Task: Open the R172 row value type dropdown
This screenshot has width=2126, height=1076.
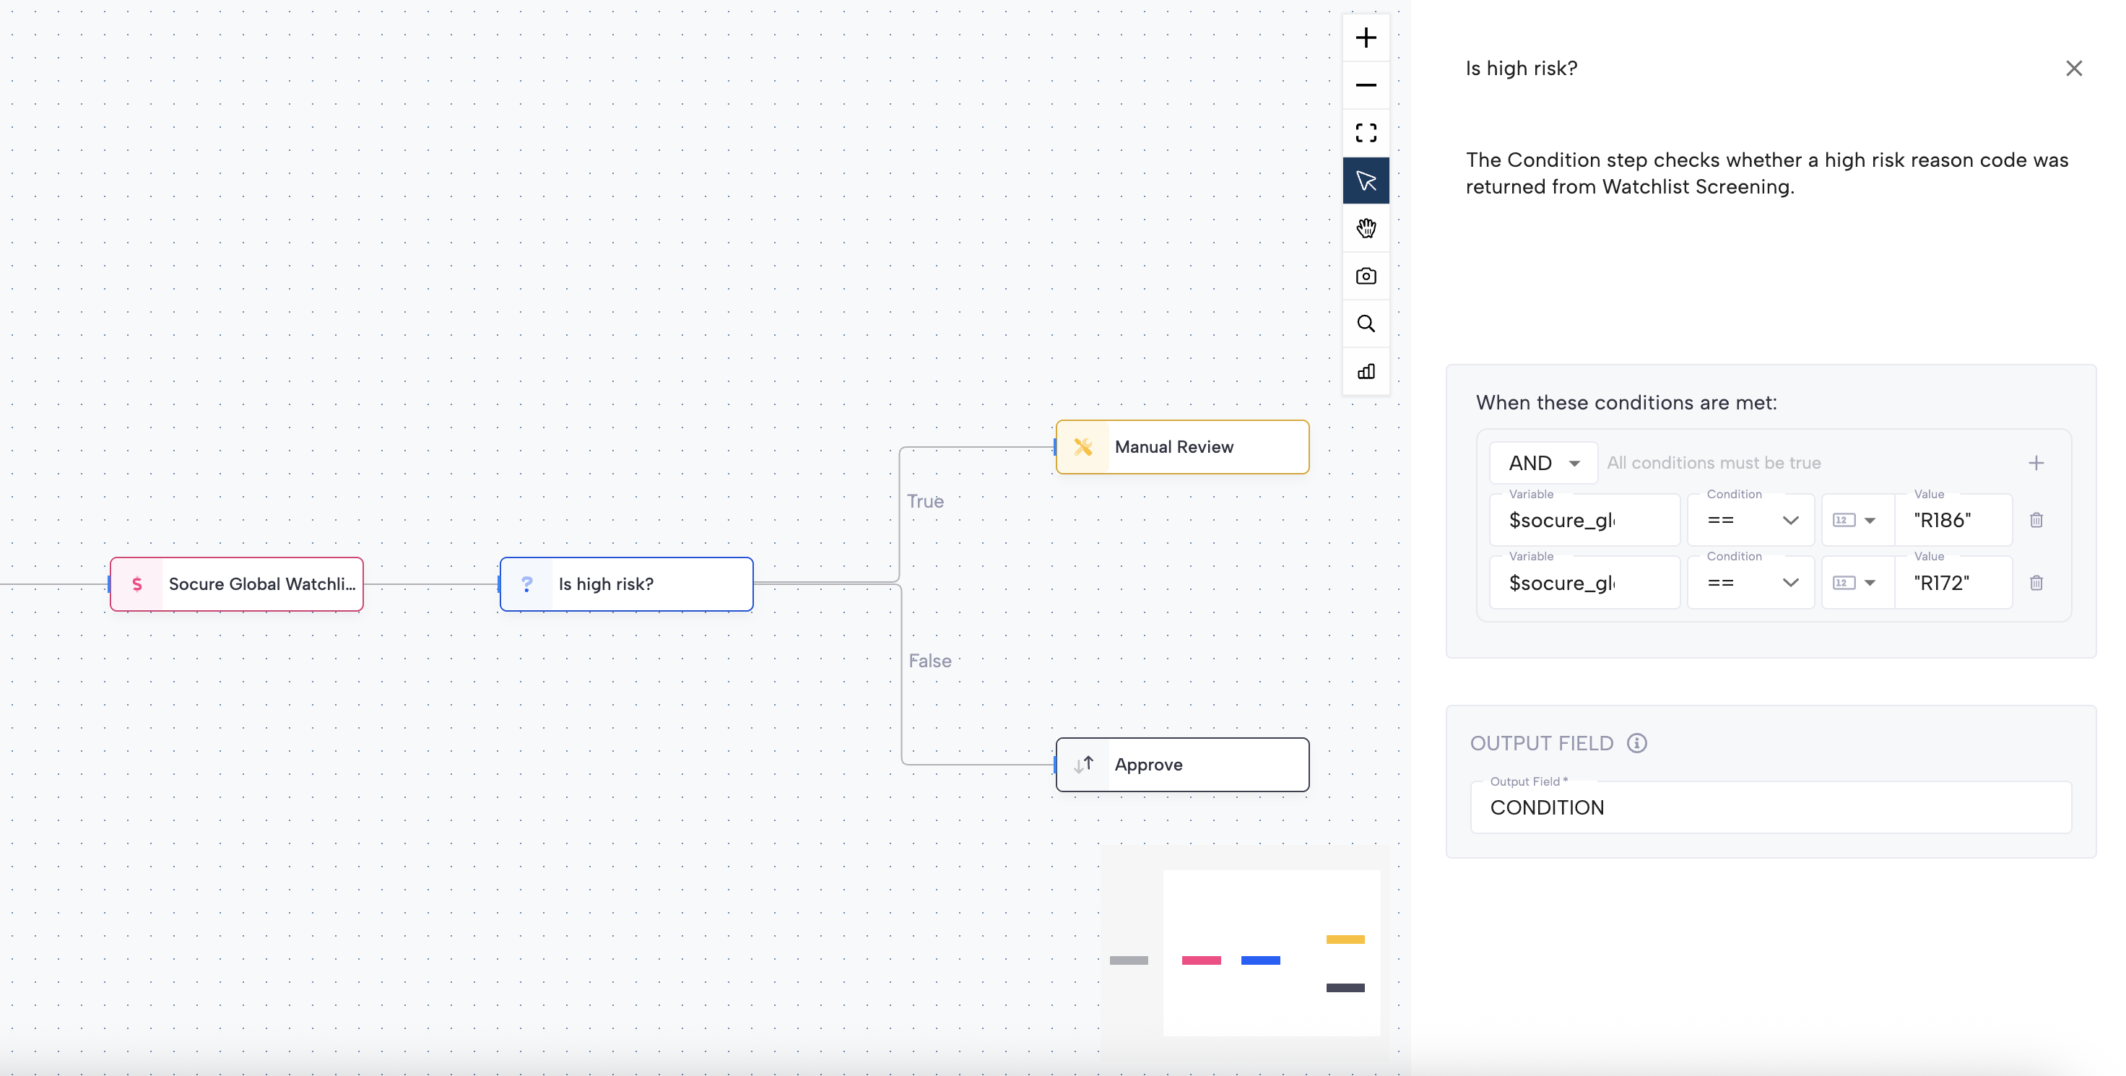Action: point(1854,583)
